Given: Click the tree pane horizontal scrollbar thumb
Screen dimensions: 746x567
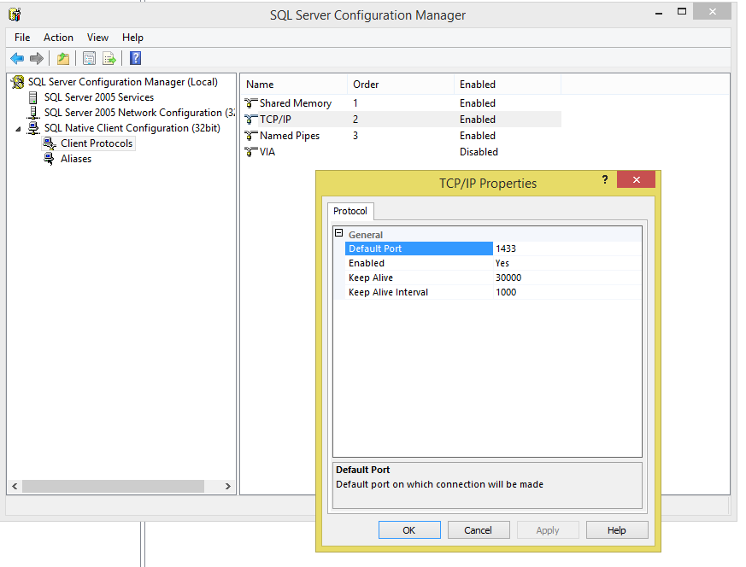Looking at the screenshot, I should [114, 486].
